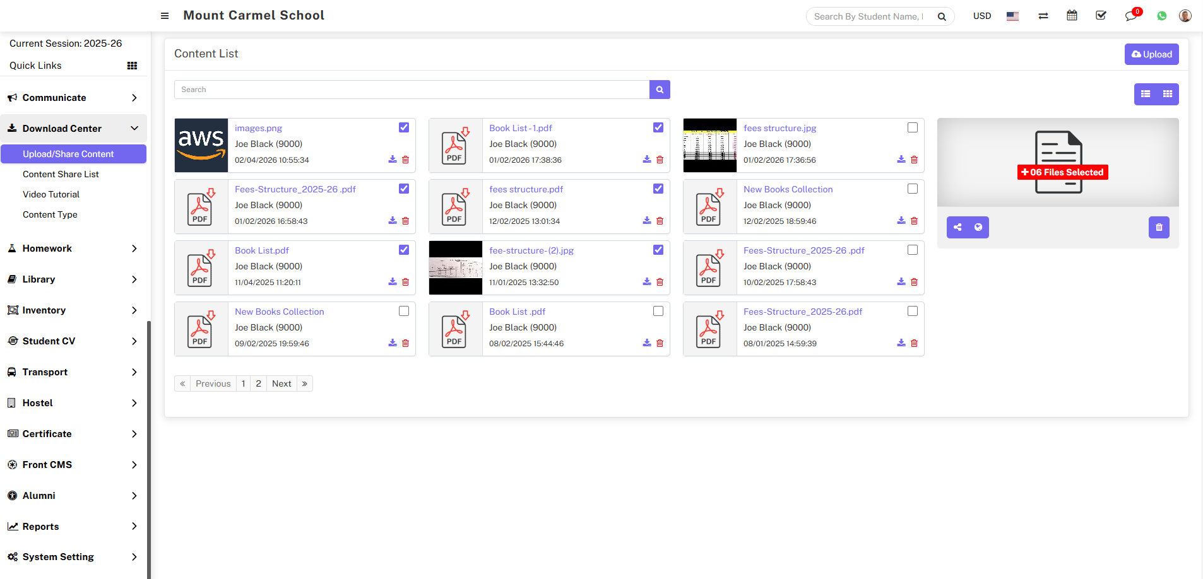
Task: Open Video Tutorial menu item
Action: [51, 194]
